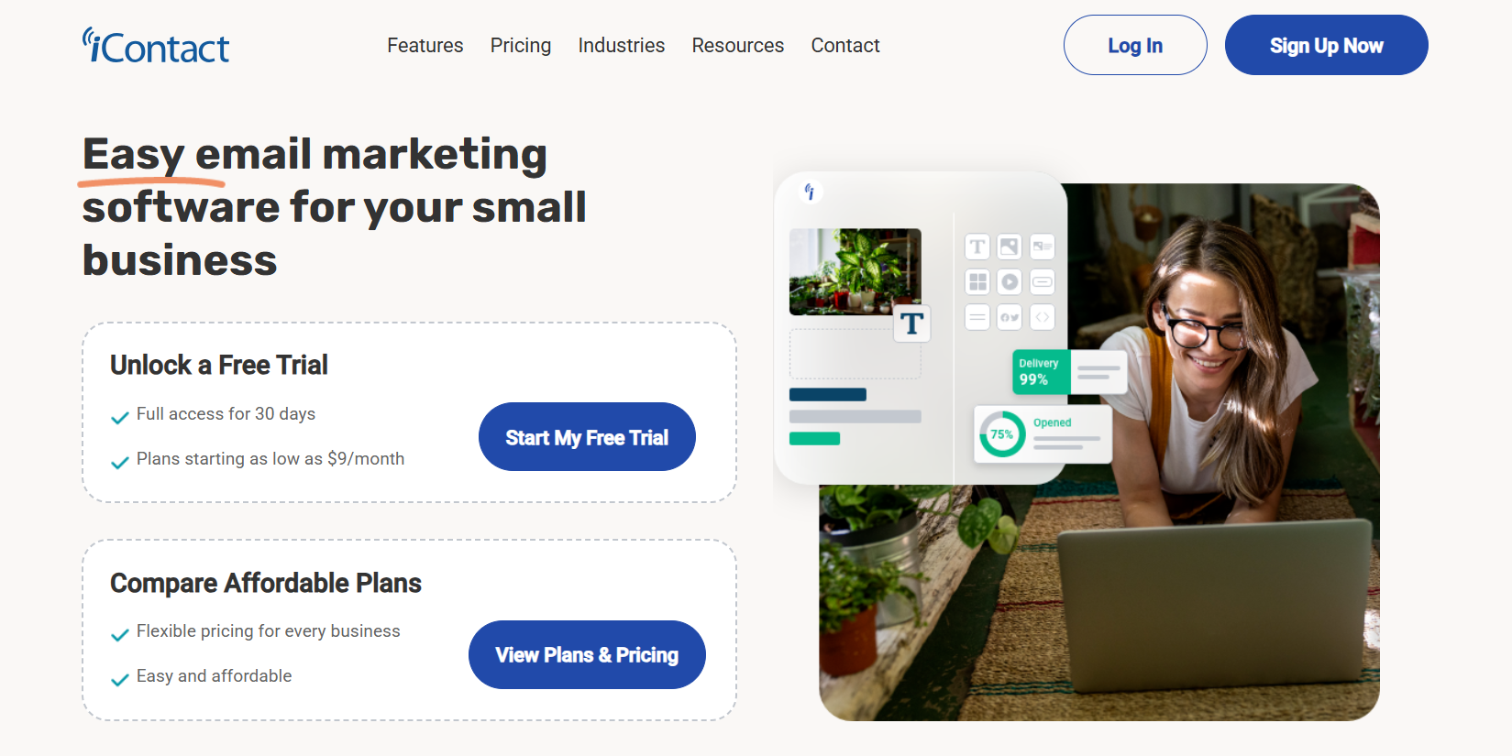Viewport: 1512px width, 756px height.
Task: Click the HTML code block icon
Action: pyautogui.click(x=1043, y=317)
